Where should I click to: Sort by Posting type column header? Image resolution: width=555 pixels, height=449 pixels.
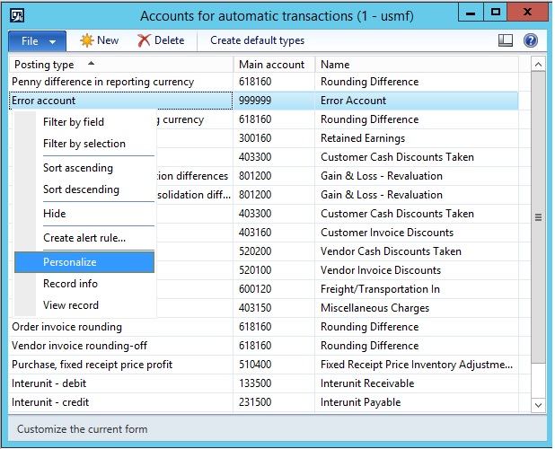pos(45,65)
